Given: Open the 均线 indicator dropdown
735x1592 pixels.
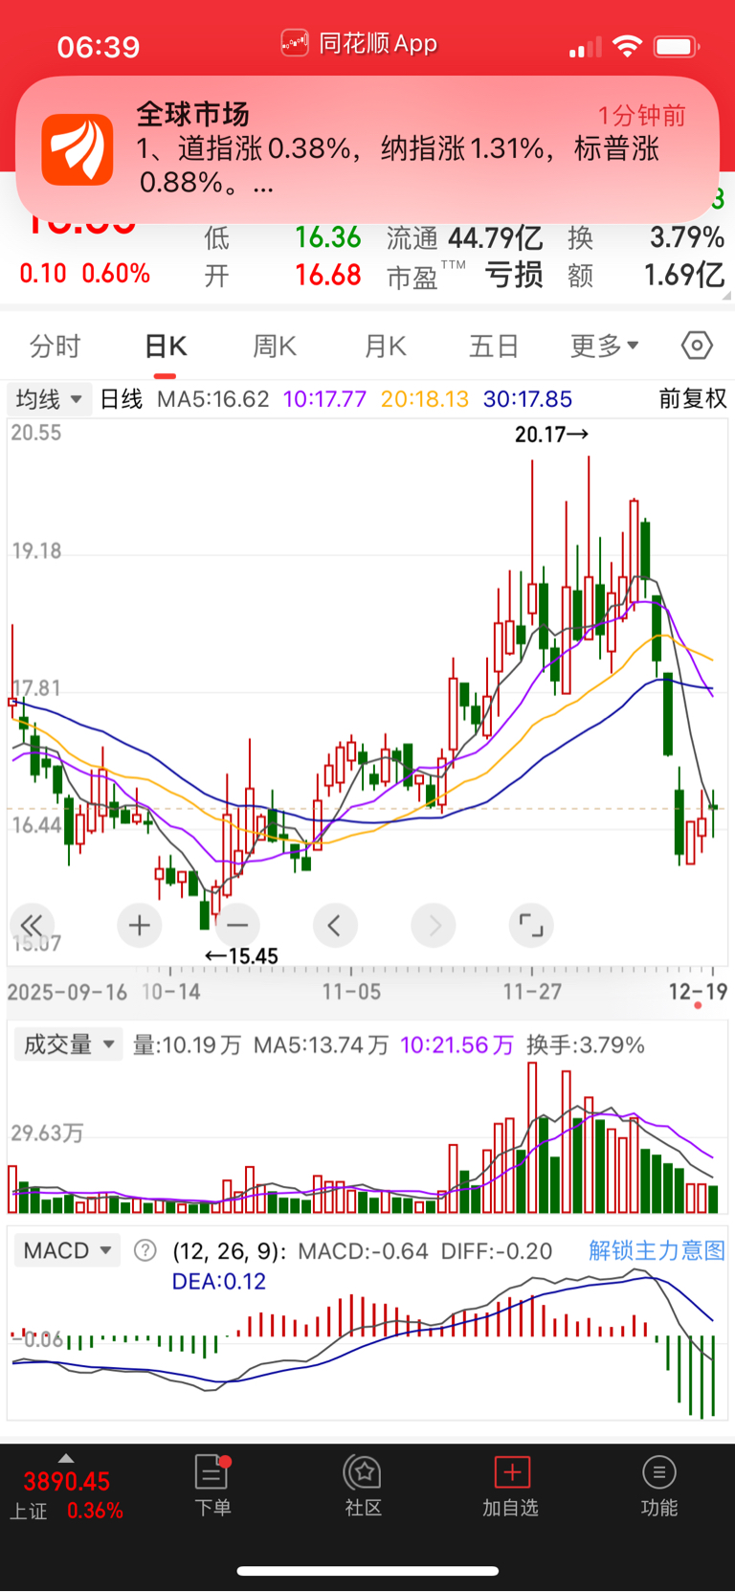Looking at the screenshot, I should (49, 398).
